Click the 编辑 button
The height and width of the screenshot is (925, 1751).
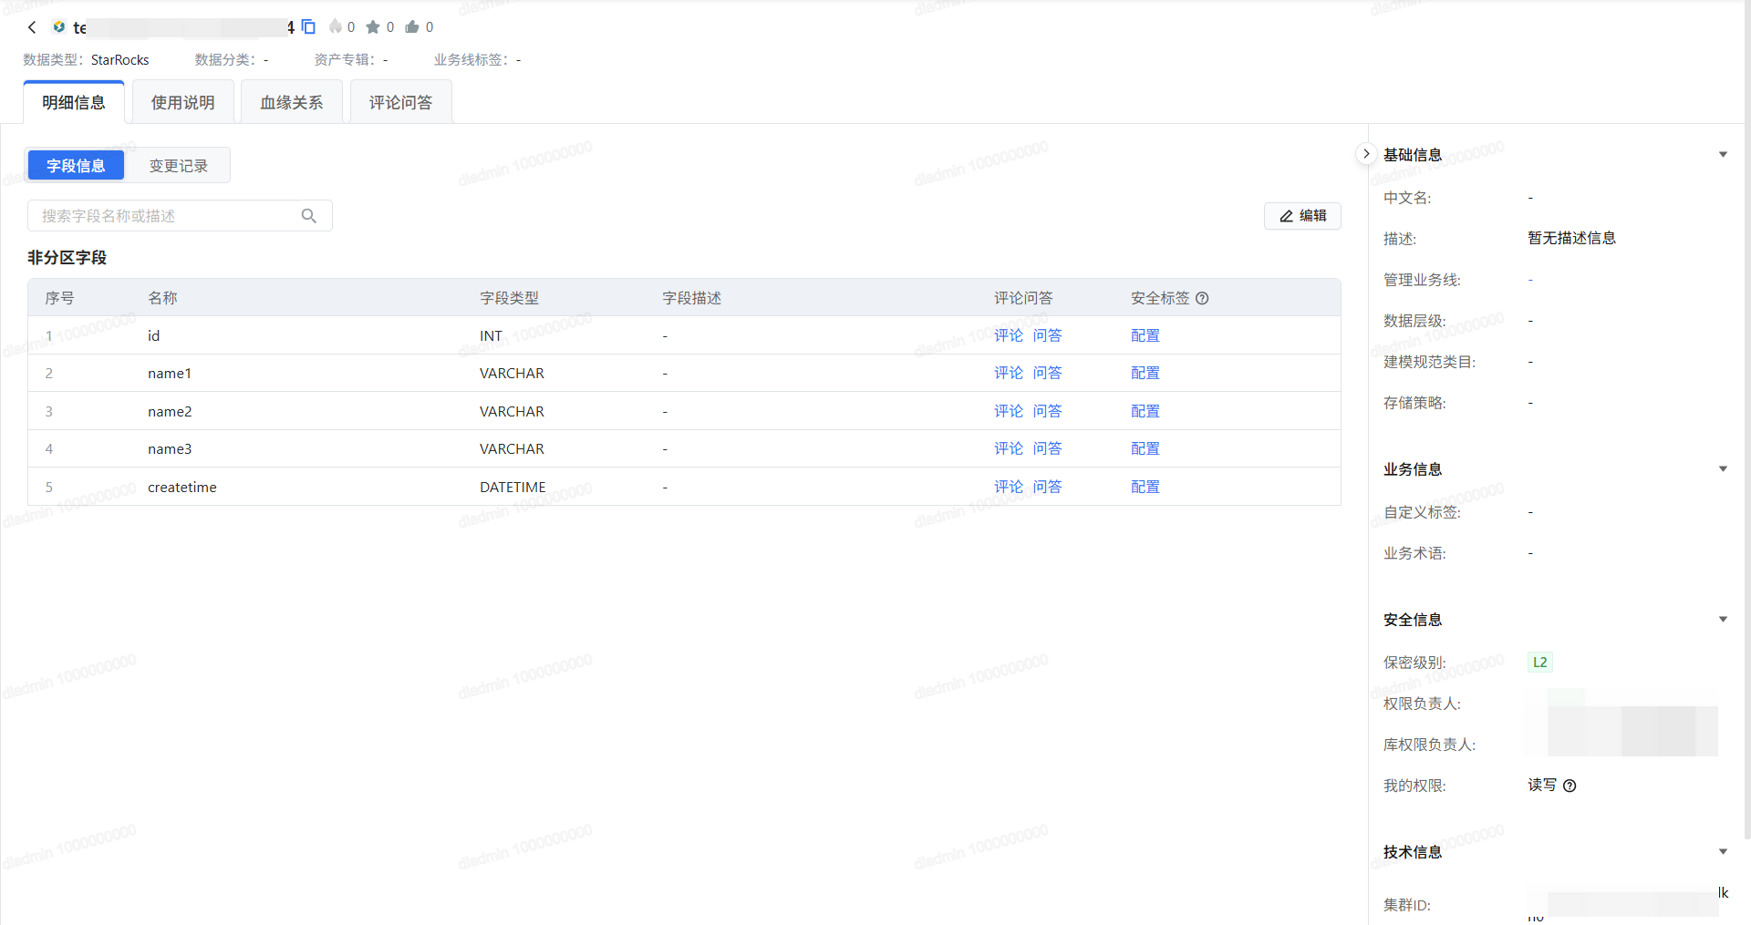tap(1302, 216)
